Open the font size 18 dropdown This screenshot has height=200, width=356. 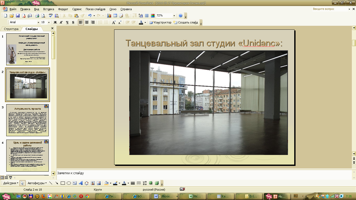(x=49, y=22)
